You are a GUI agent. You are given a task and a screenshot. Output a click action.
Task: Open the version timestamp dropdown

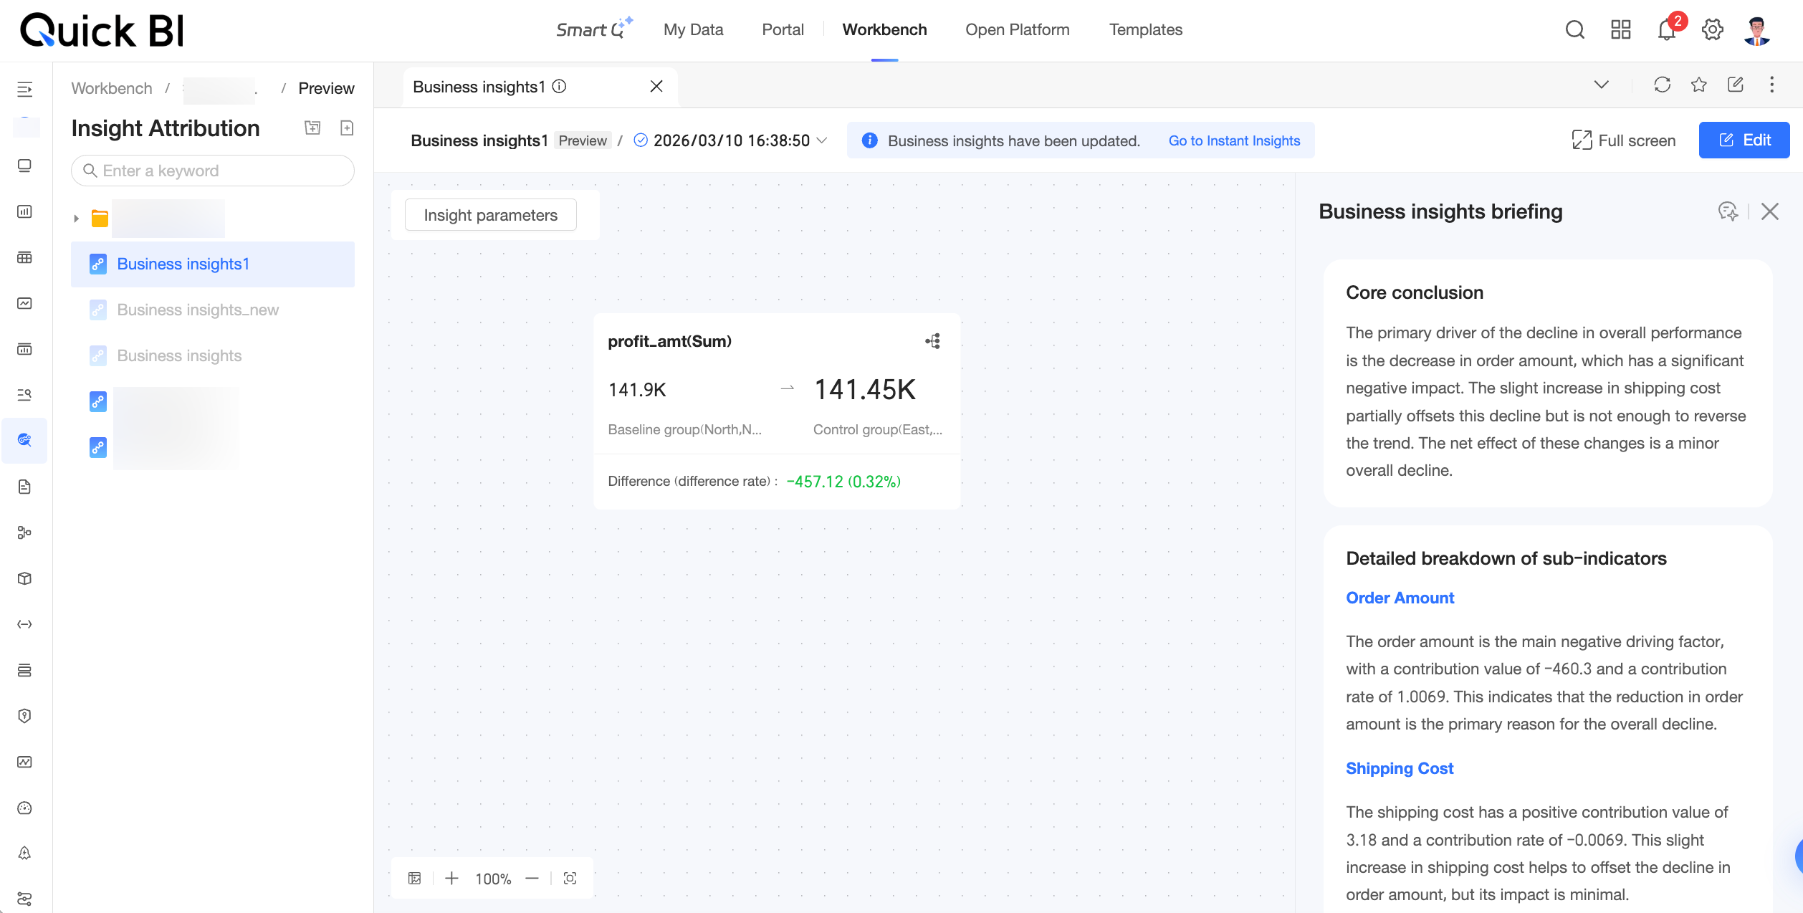coord(822,140)
